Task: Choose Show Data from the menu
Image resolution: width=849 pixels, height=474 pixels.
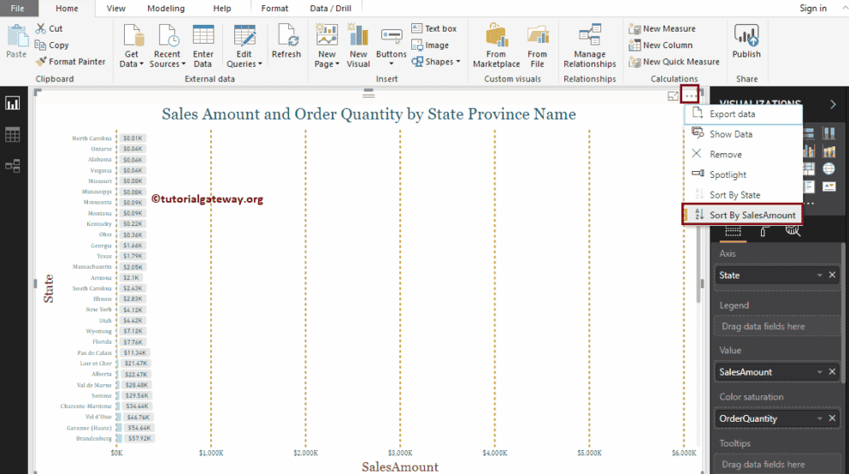Action: click(x=744, y=133)
